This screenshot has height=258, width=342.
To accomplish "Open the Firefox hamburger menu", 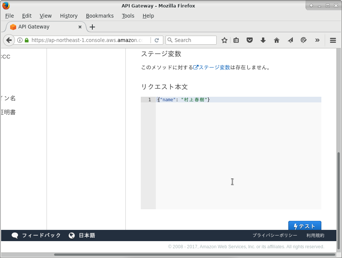I will [x=333, y=40].
